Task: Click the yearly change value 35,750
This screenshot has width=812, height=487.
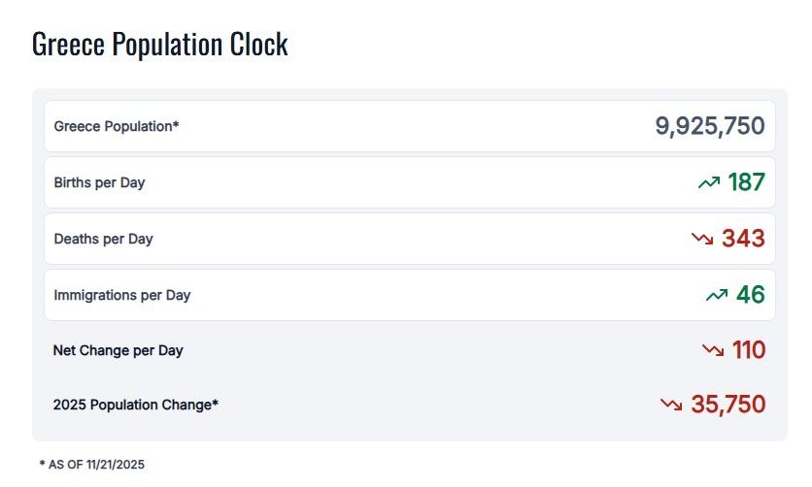Action: tap(728, 405)
